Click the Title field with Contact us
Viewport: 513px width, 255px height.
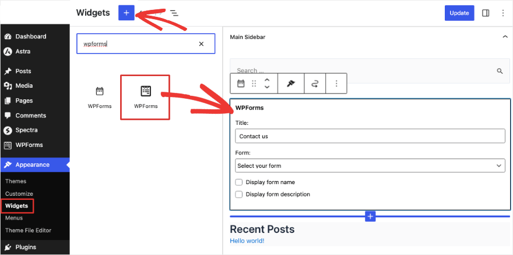(370, 137)
